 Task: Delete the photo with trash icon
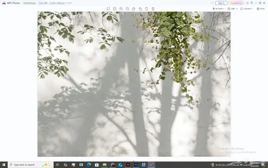point(153,8)
